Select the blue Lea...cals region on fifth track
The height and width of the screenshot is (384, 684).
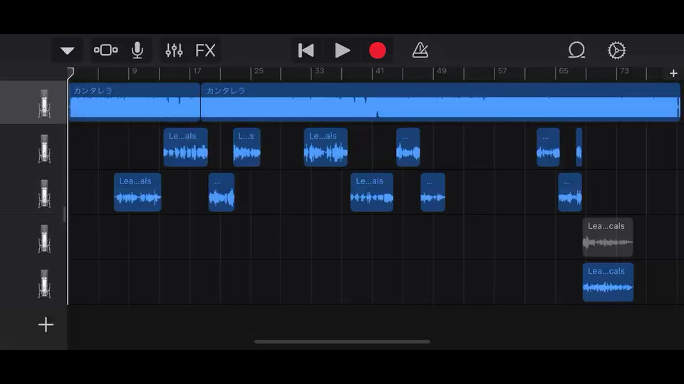[608, 282]
